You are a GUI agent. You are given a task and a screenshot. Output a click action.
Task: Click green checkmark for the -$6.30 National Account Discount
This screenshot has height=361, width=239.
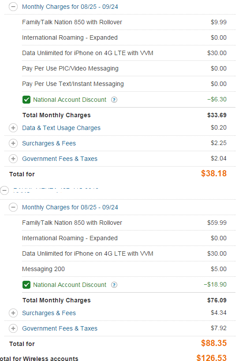[x=26, y=100]
